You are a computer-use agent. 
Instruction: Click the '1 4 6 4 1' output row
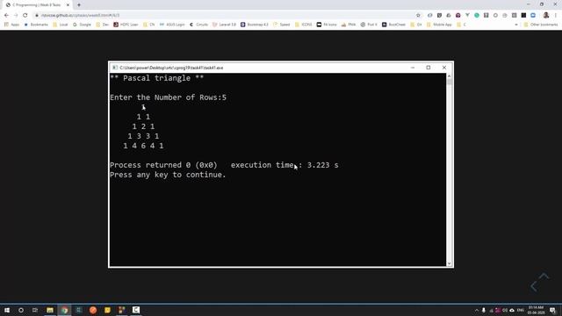click(x=143, y=146)
